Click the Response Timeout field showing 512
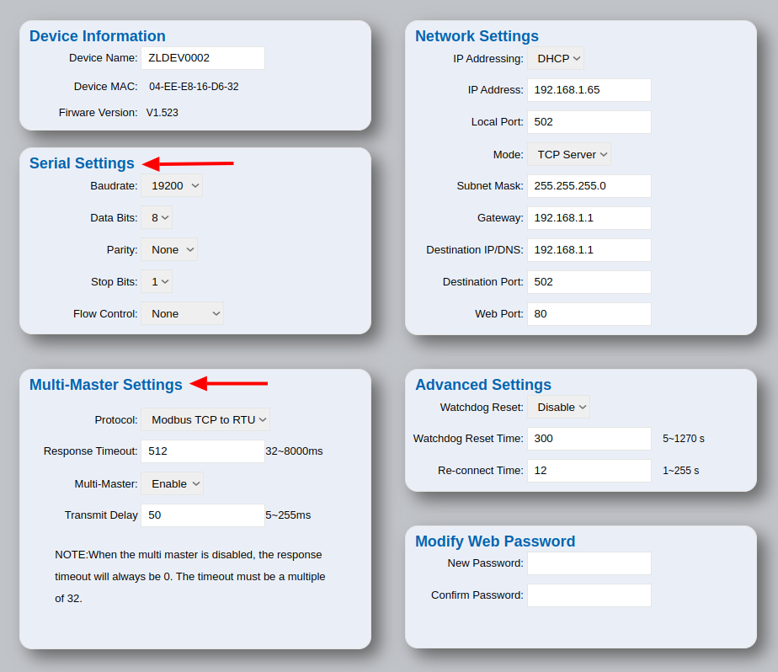The image size is (778, 672). tap(203, 451)
